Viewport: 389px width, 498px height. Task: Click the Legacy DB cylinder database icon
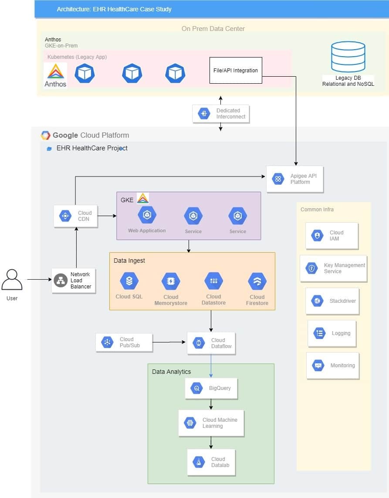(348, 57)
